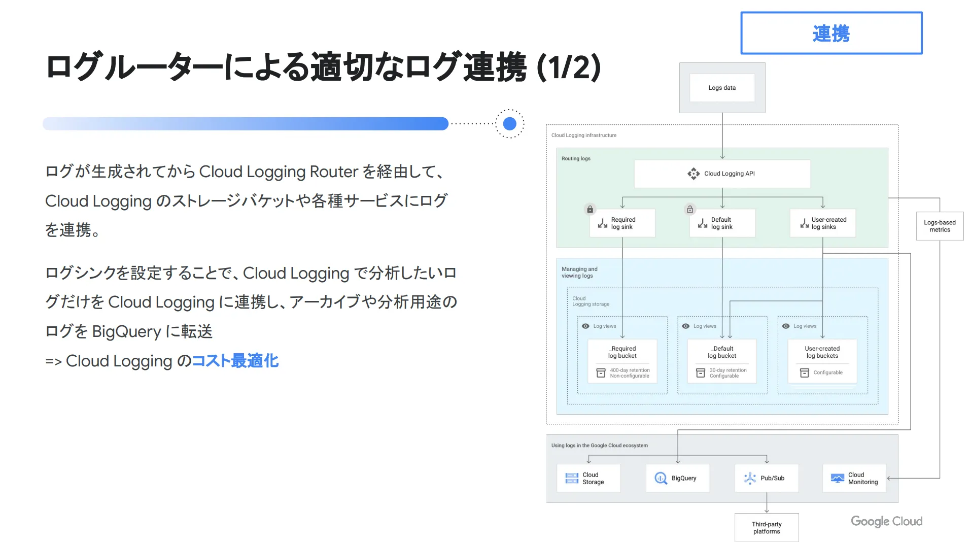Click the Cloud Storage icon
This screenshot has height=542, width=970.
572,478
